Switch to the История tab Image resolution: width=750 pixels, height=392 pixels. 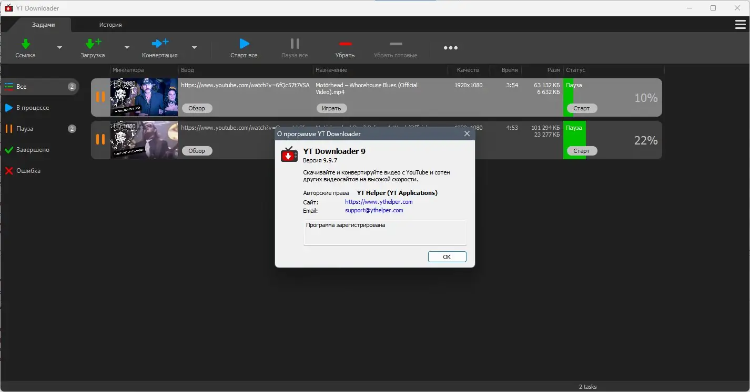pos(110,25)
